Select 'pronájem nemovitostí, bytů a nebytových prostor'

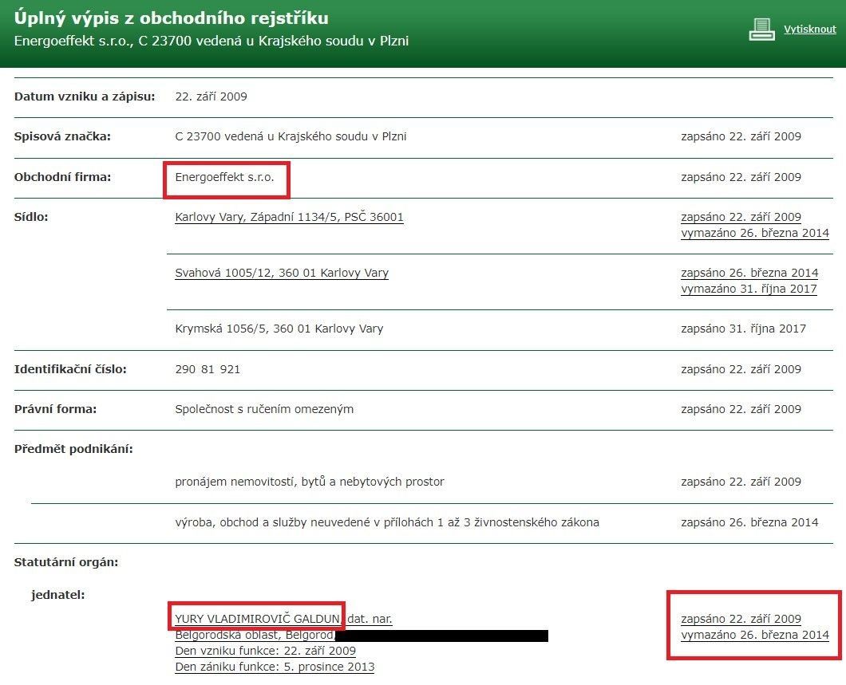[310, 482]
